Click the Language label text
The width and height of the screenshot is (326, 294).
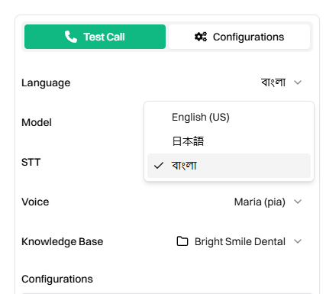click(46, 83)
